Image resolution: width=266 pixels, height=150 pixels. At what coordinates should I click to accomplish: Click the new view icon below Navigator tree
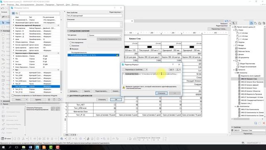(256, 123)
